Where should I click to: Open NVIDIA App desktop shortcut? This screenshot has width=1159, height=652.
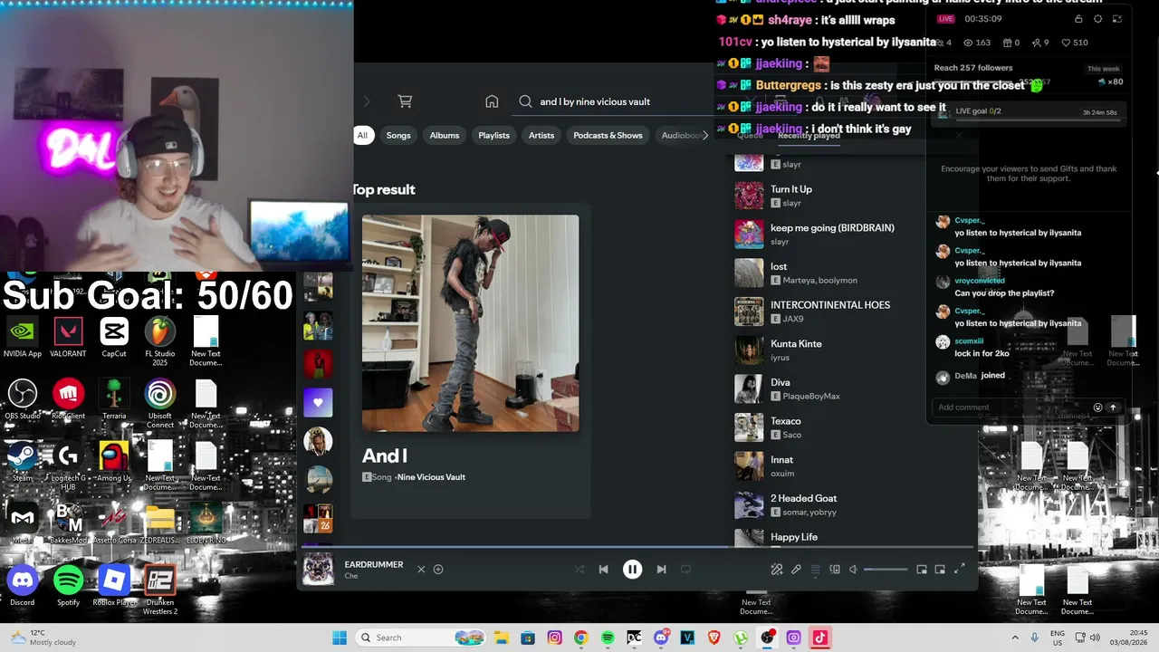click(x=23, y=339)
